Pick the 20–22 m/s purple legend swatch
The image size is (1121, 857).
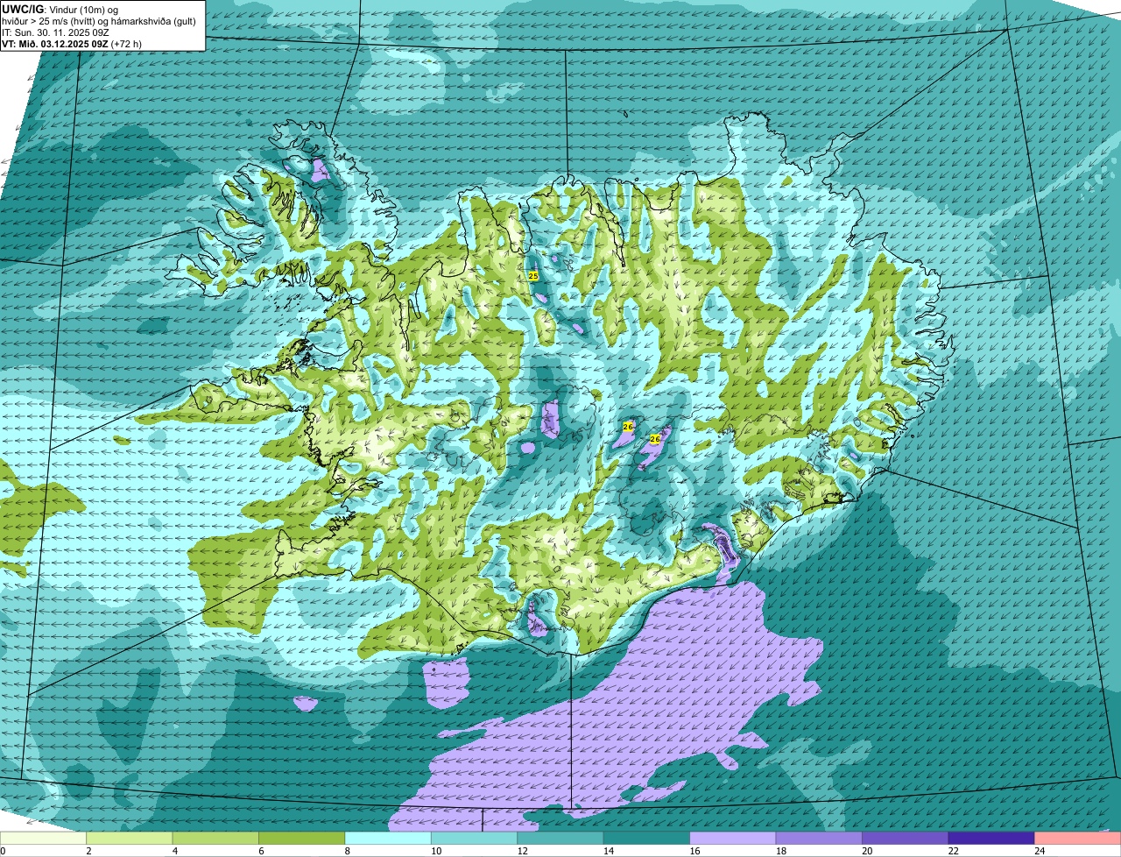(906, 838)
